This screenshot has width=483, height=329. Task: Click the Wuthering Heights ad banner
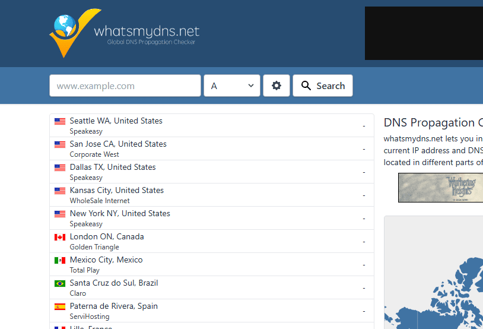point(440,188)
